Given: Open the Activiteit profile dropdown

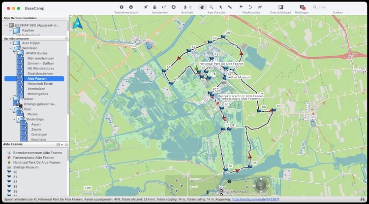Looking at the screenshot, I should pyautogui.click(x=187, y=7).
